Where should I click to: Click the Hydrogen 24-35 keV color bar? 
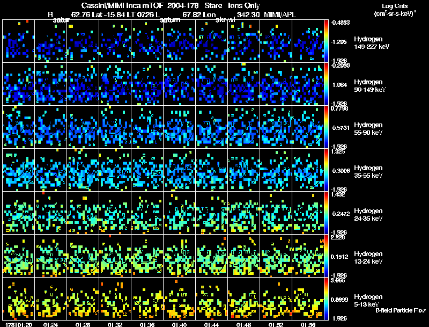click(x=326, y=213)
